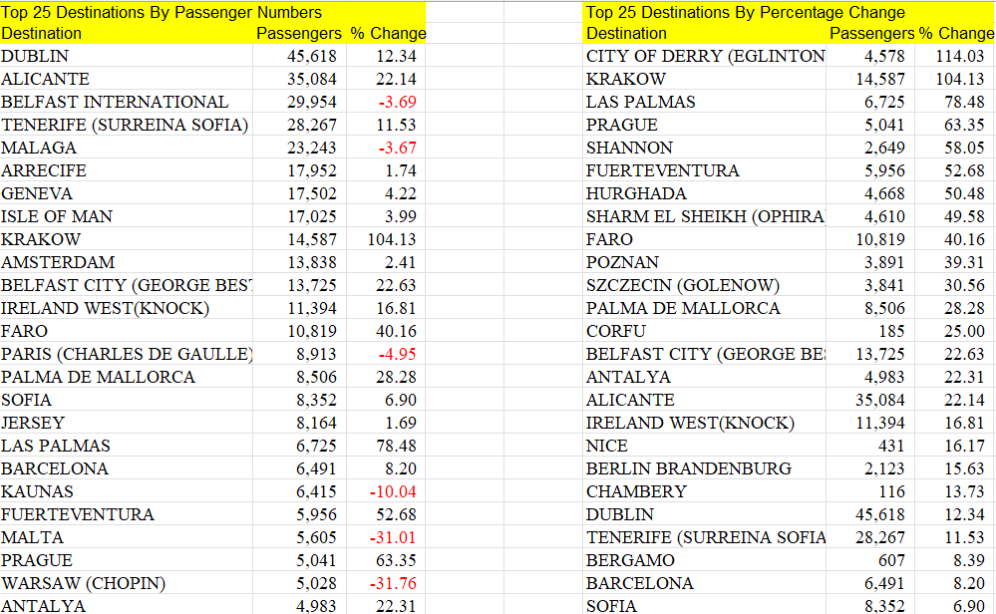996x614 pixels.
Task: Select the BERLIN BRANDENBURG cell
Action: tap(689, 467)
